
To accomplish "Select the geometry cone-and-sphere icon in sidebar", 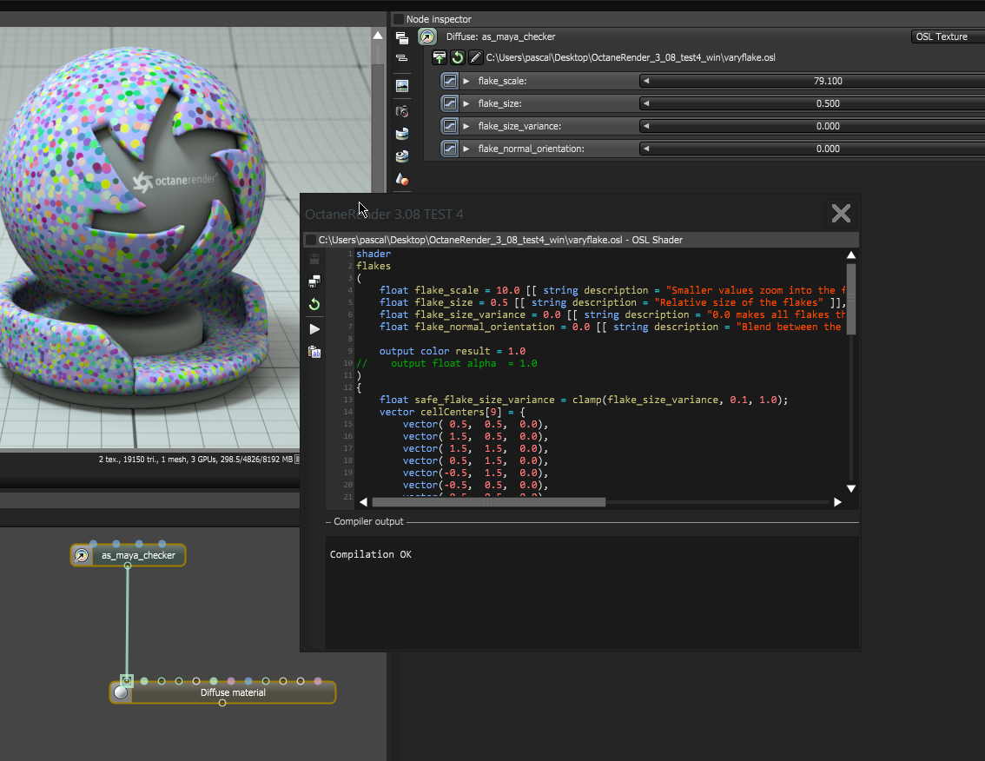I will (x=402, y=180).
